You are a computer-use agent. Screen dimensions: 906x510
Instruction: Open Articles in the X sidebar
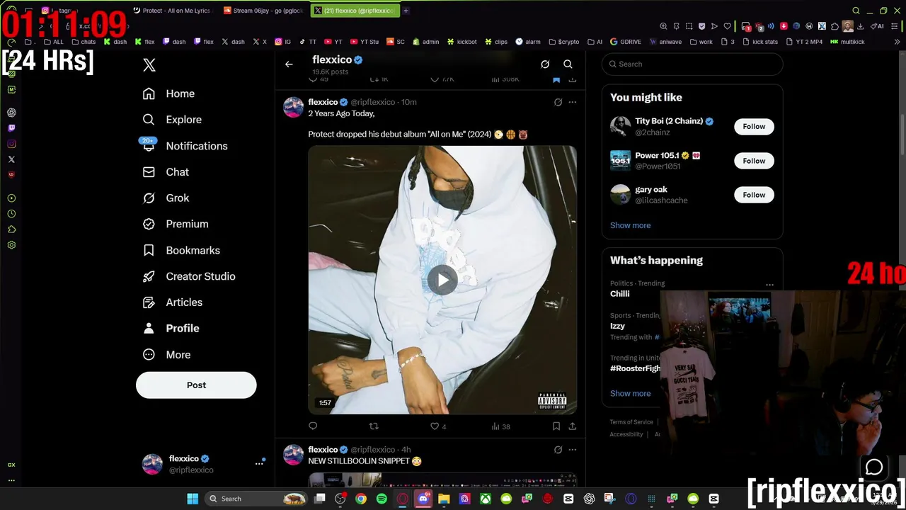pos(173,302)
